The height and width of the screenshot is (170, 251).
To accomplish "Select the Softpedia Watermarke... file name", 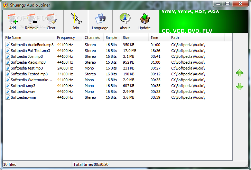I will [31, 80].
